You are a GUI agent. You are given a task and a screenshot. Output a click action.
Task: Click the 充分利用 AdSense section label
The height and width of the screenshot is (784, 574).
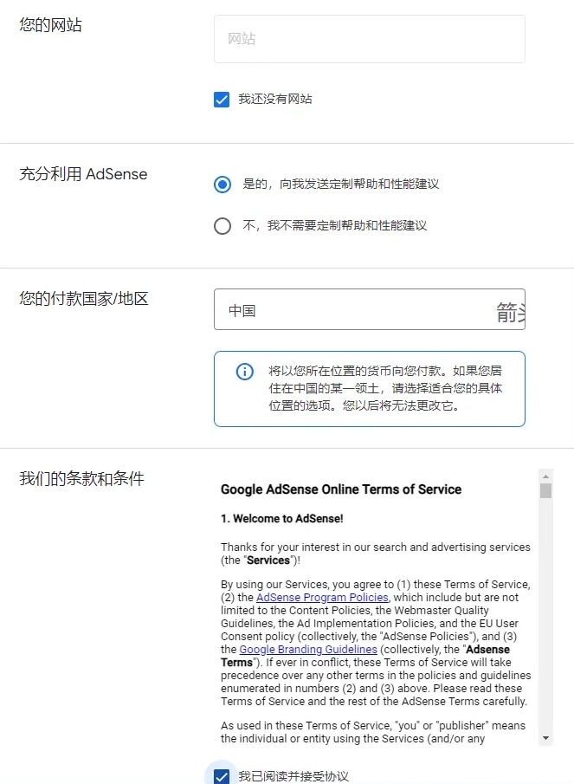[x=83, y=174]
